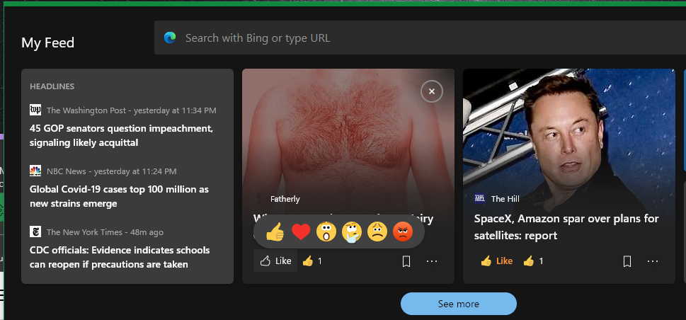Pick the surprised face reaction emoji

pyautogui.click(x=326, y=232)
